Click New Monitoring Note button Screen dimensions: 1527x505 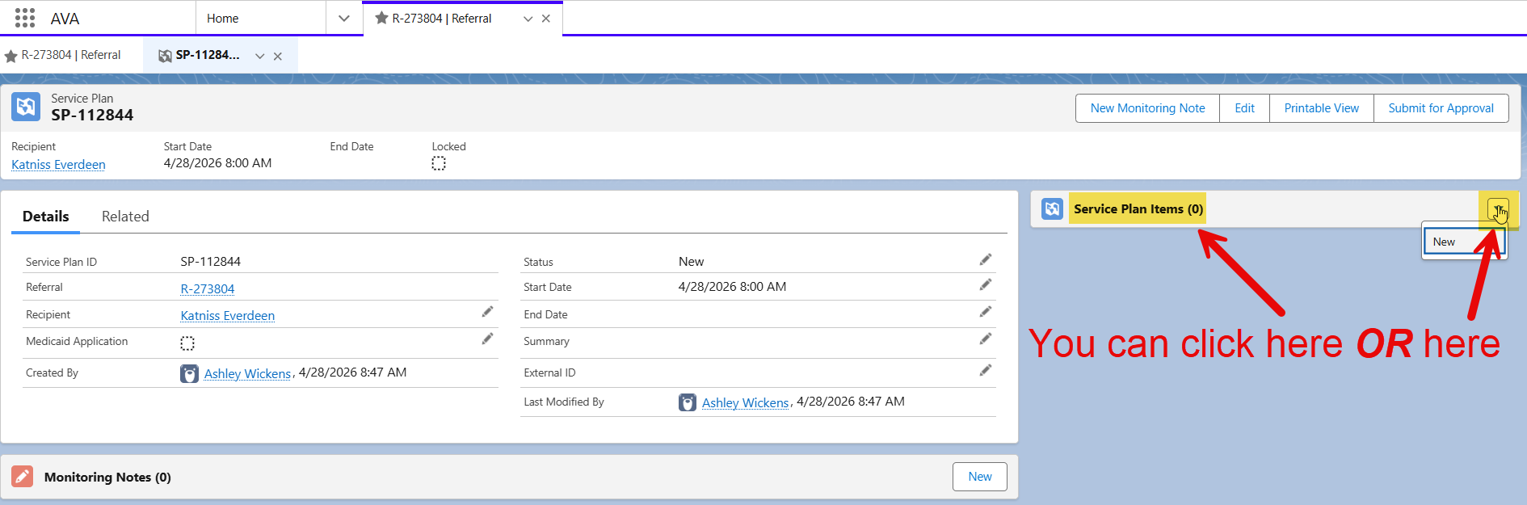coord(1147,108)
